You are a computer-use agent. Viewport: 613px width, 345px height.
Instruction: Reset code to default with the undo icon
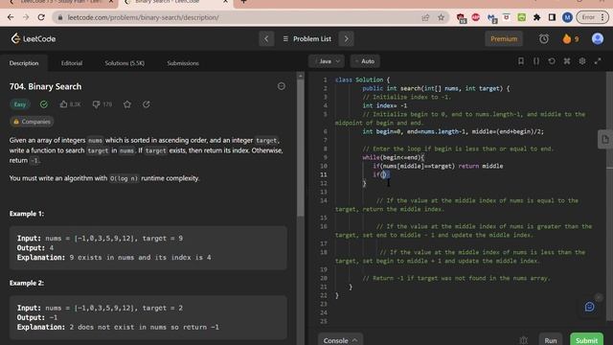tap(552, 61)
